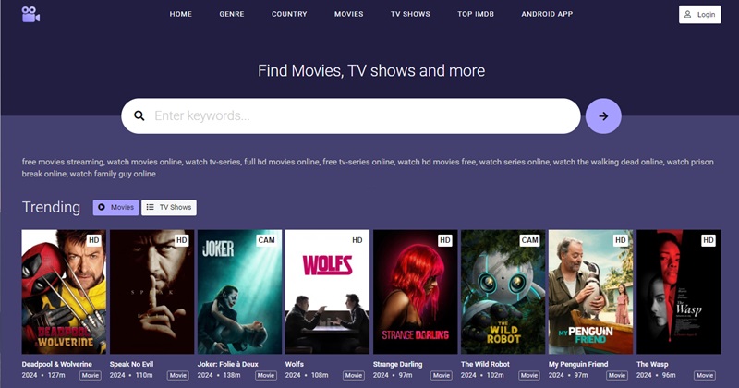Click CAM badge on Joker poster
Image resolution: width=739 pixels, height=388 pixels.
pos(266,240)
